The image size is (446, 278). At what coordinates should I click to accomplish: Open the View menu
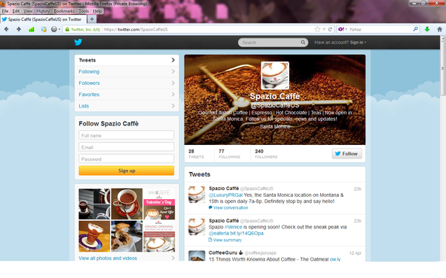coord(28,11)
